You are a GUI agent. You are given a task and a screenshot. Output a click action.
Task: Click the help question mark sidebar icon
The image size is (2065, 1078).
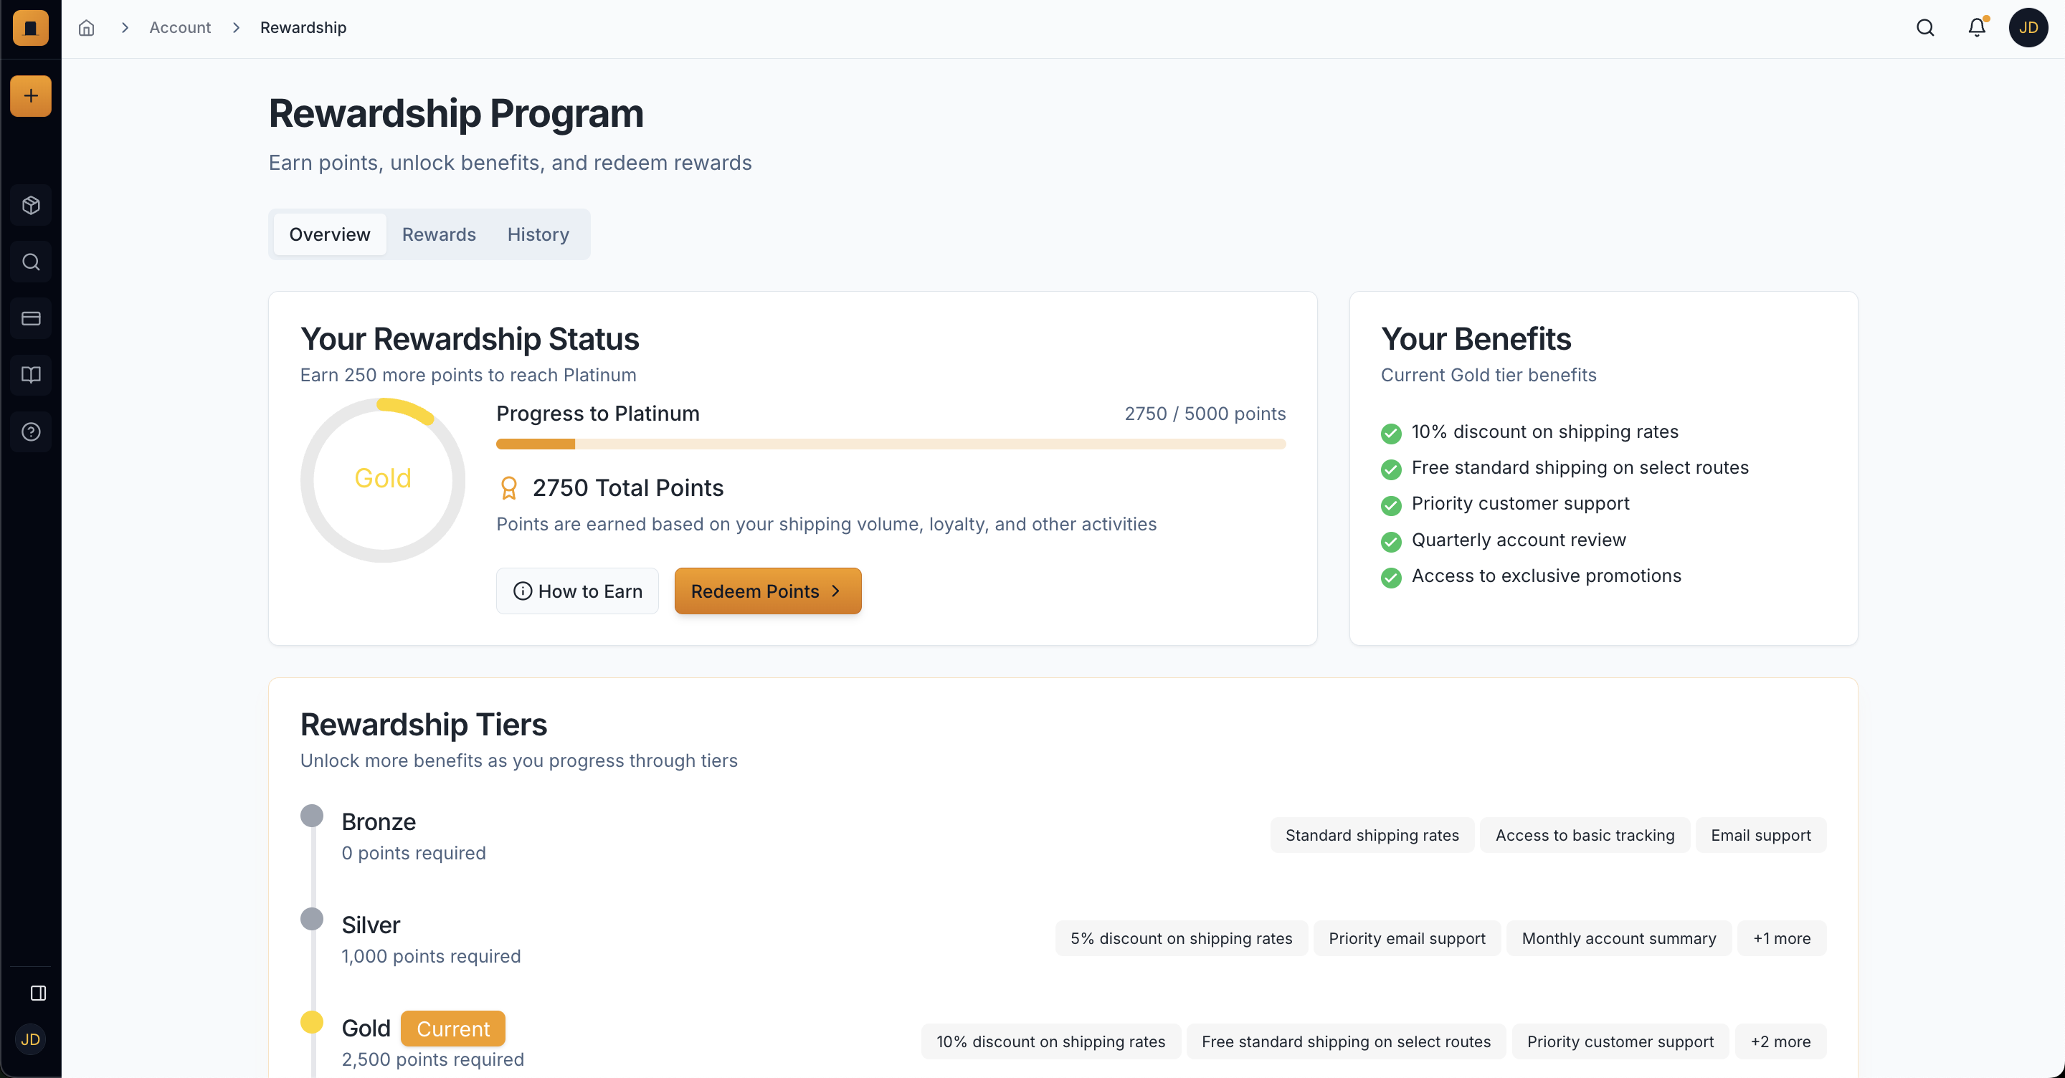(x=30, y=432)
